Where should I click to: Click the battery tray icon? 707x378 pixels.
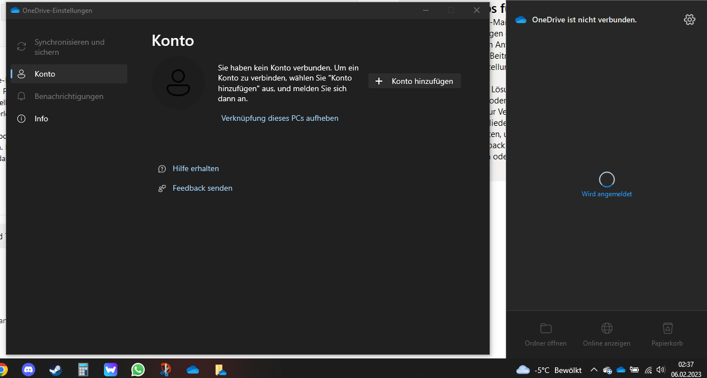(634, 370)
